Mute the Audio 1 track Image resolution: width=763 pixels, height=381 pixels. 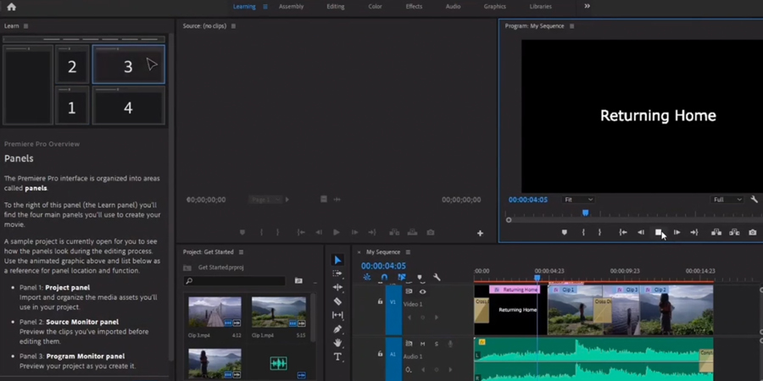[422, 344]
